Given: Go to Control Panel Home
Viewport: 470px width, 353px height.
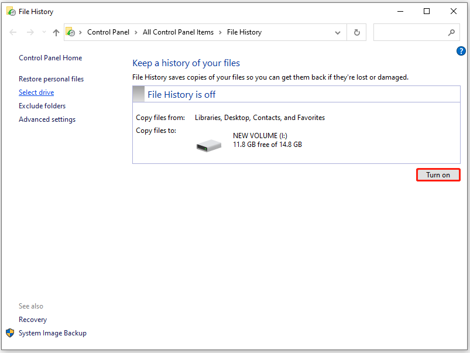Looking at the screenshot, I should [x=50, y=58].
